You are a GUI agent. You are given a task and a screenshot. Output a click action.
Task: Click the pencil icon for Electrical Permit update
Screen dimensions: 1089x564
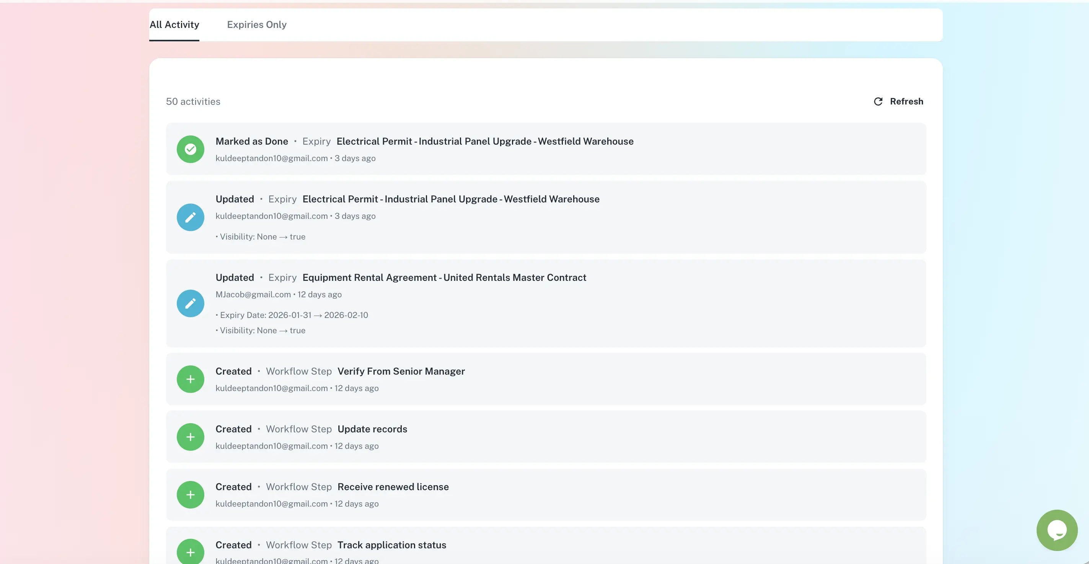[x=190, y=217]
